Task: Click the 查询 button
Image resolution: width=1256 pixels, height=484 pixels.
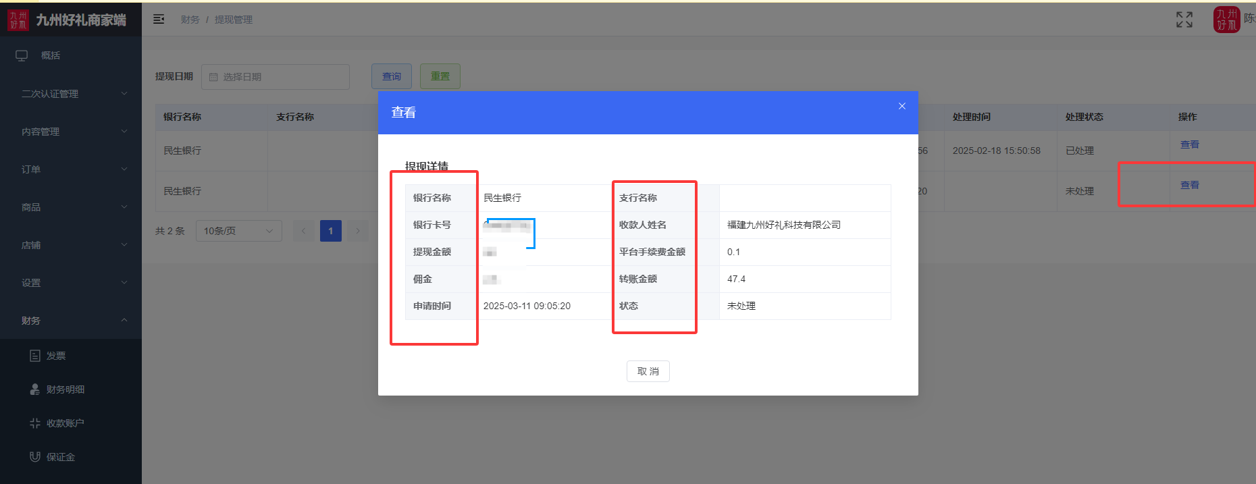Action: click(x=392, y=76)
